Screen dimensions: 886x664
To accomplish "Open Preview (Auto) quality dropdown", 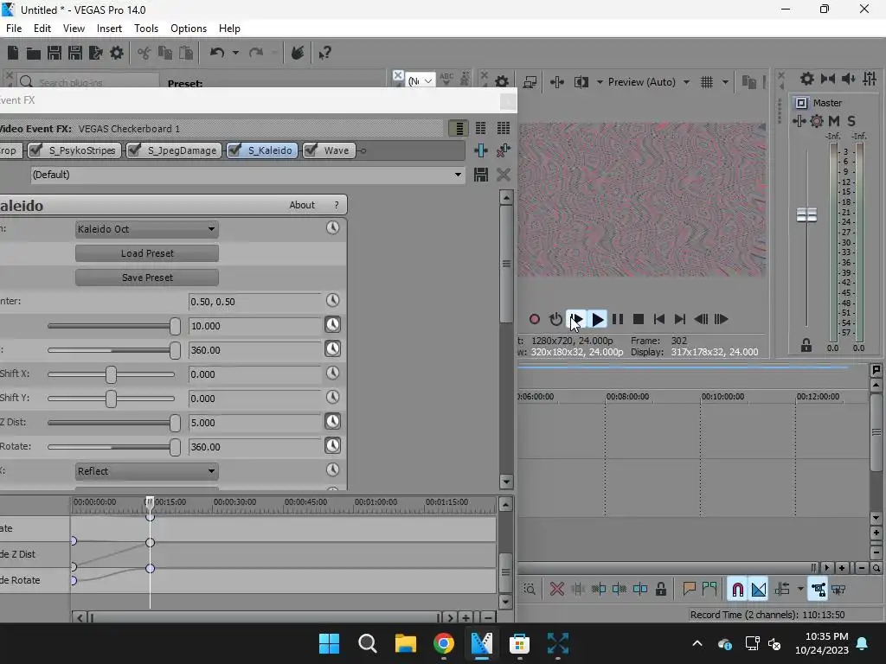I will click(x=686, y=82).
